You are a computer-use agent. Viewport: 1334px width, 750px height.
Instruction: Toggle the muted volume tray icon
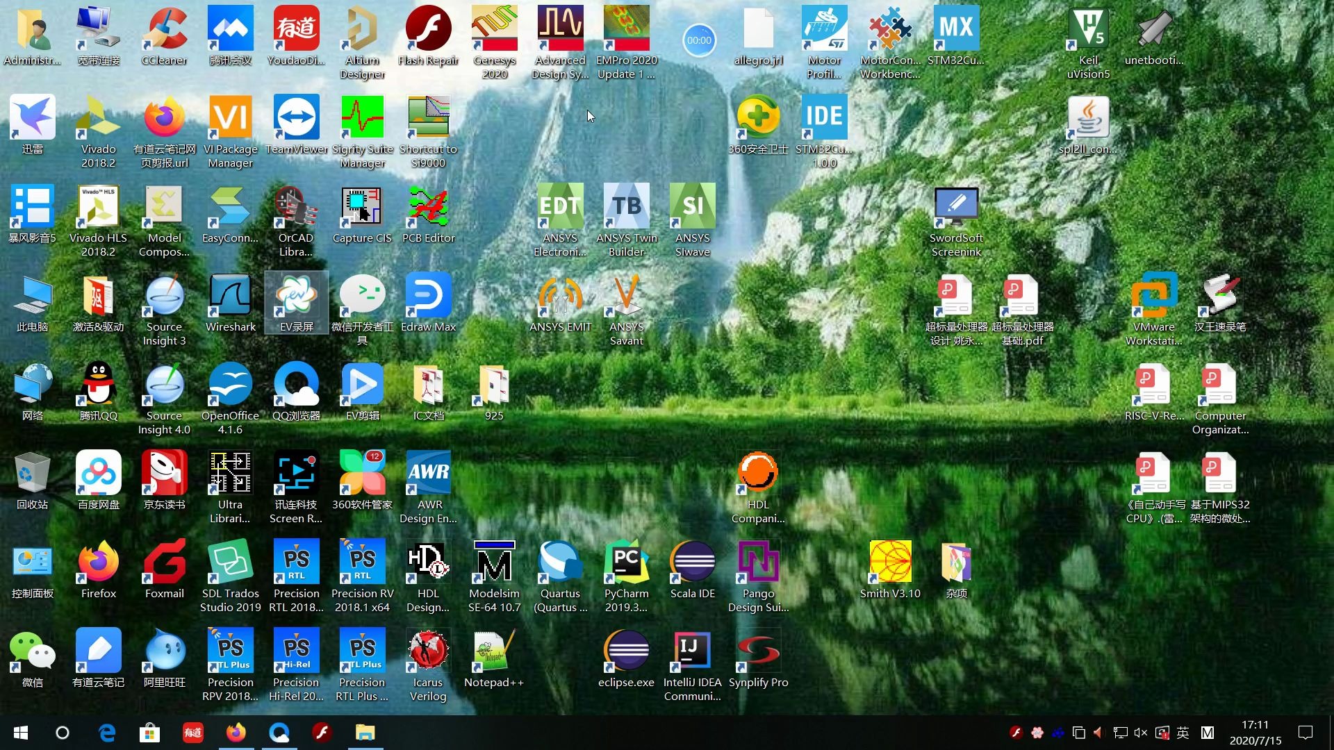[1140, 733]
